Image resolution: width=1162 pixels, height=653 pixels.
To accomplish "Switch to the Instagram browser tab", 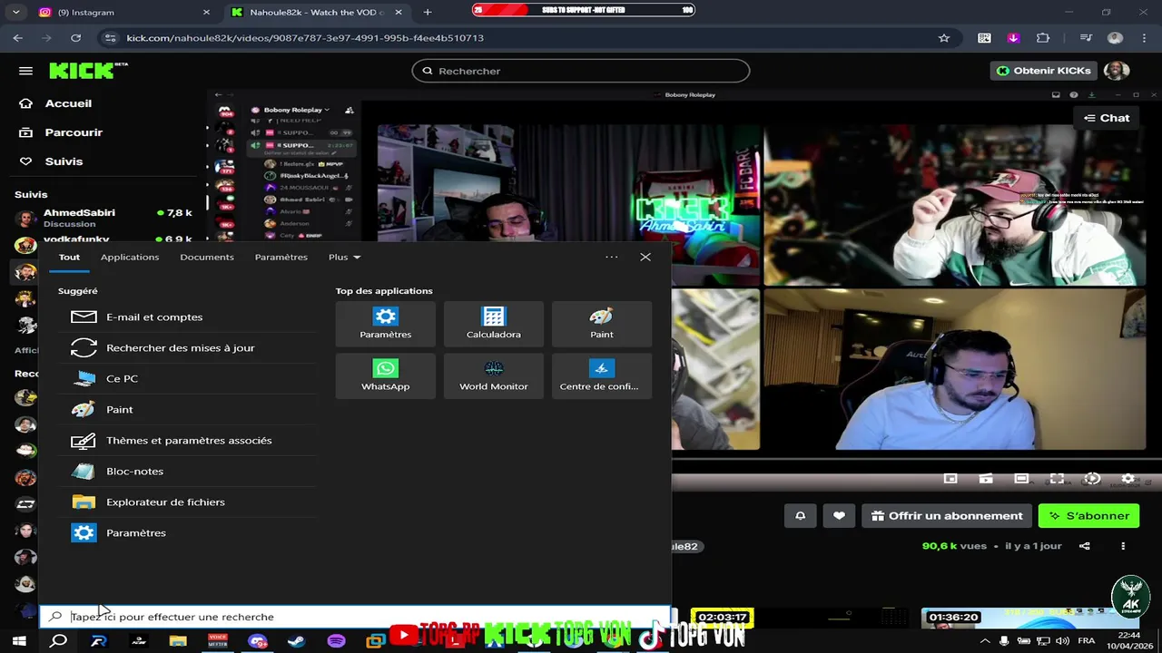I will [123, 13].
